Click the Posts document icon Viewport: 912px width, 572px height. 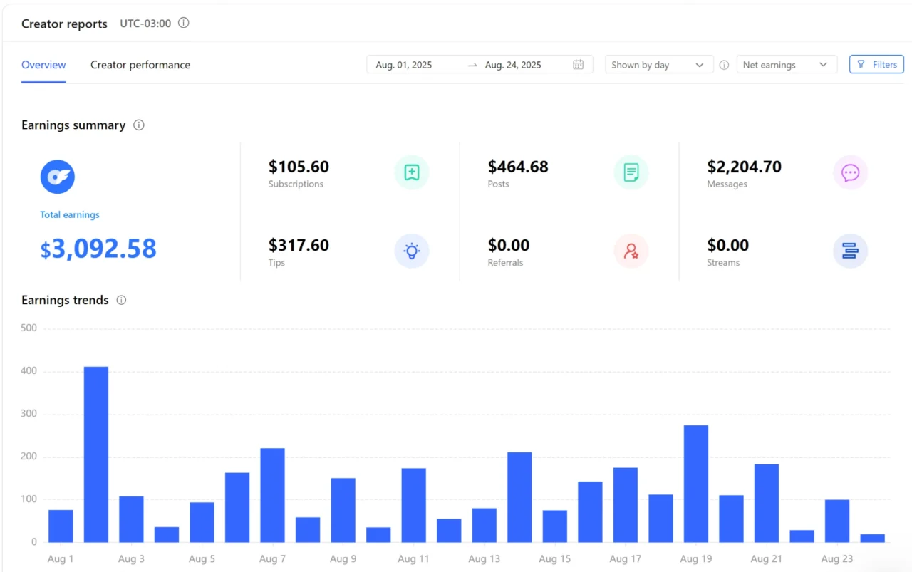[631, 172]
